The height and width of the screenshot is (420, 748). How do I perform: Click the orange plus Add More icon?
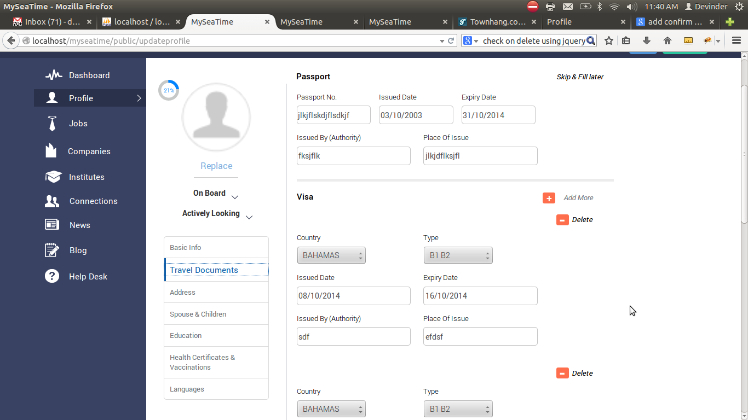pos(549,198)
